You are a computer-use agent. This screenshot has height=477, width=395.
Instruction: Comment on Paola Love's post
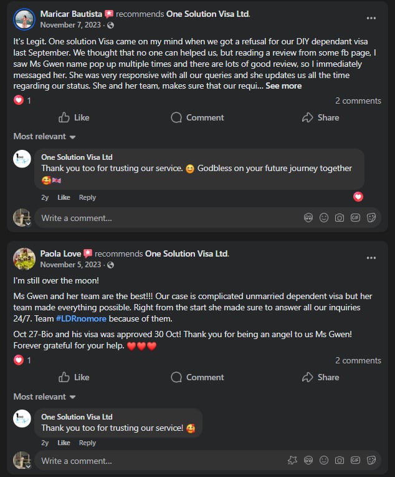(x=197, y=377)
